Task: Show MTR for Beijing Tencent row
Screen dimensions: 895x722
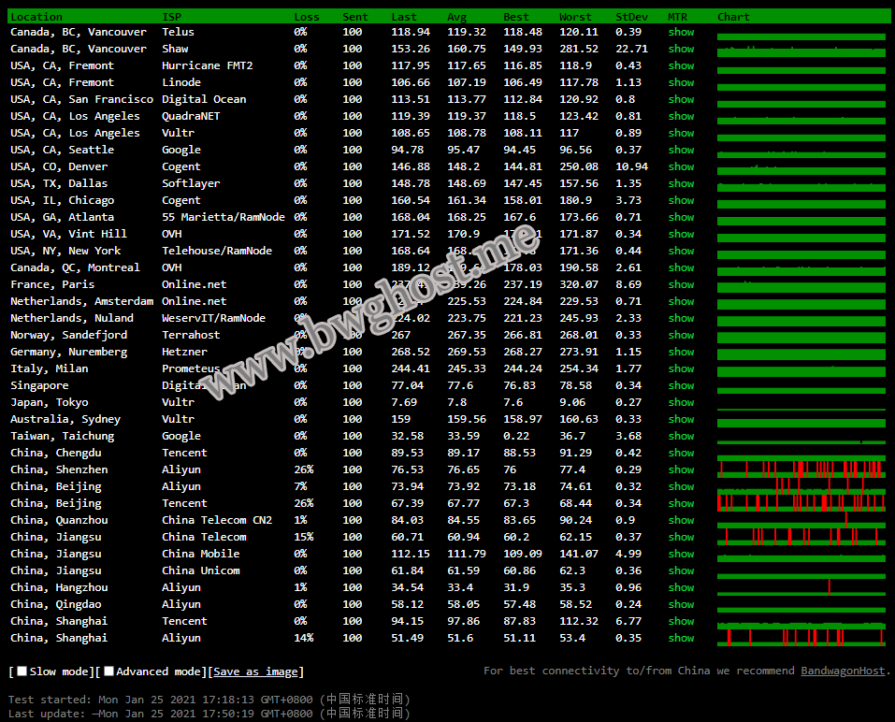Action: [682, 503]
